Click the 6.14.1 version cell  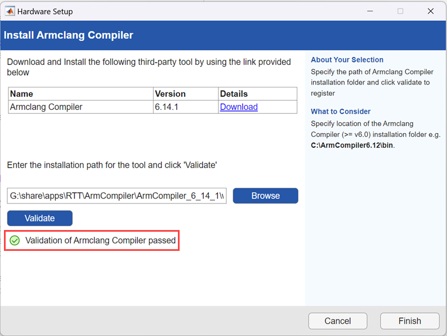pyautogui.click(x=167, y=107)
